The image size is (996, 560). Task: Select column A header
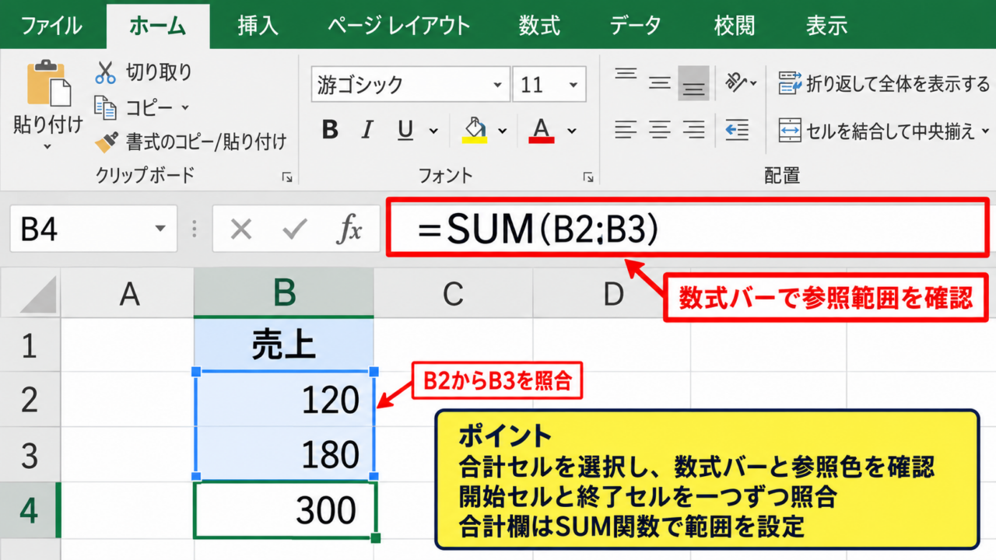pos(128,293)
